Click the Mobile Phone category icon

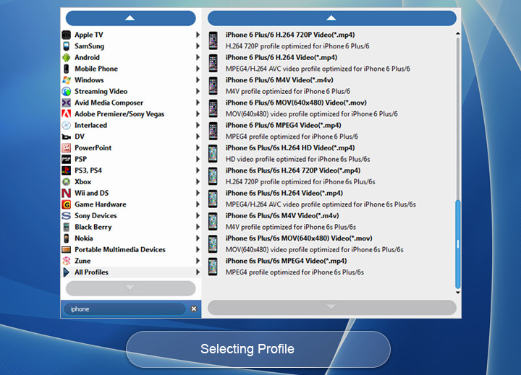pos(67,69)
